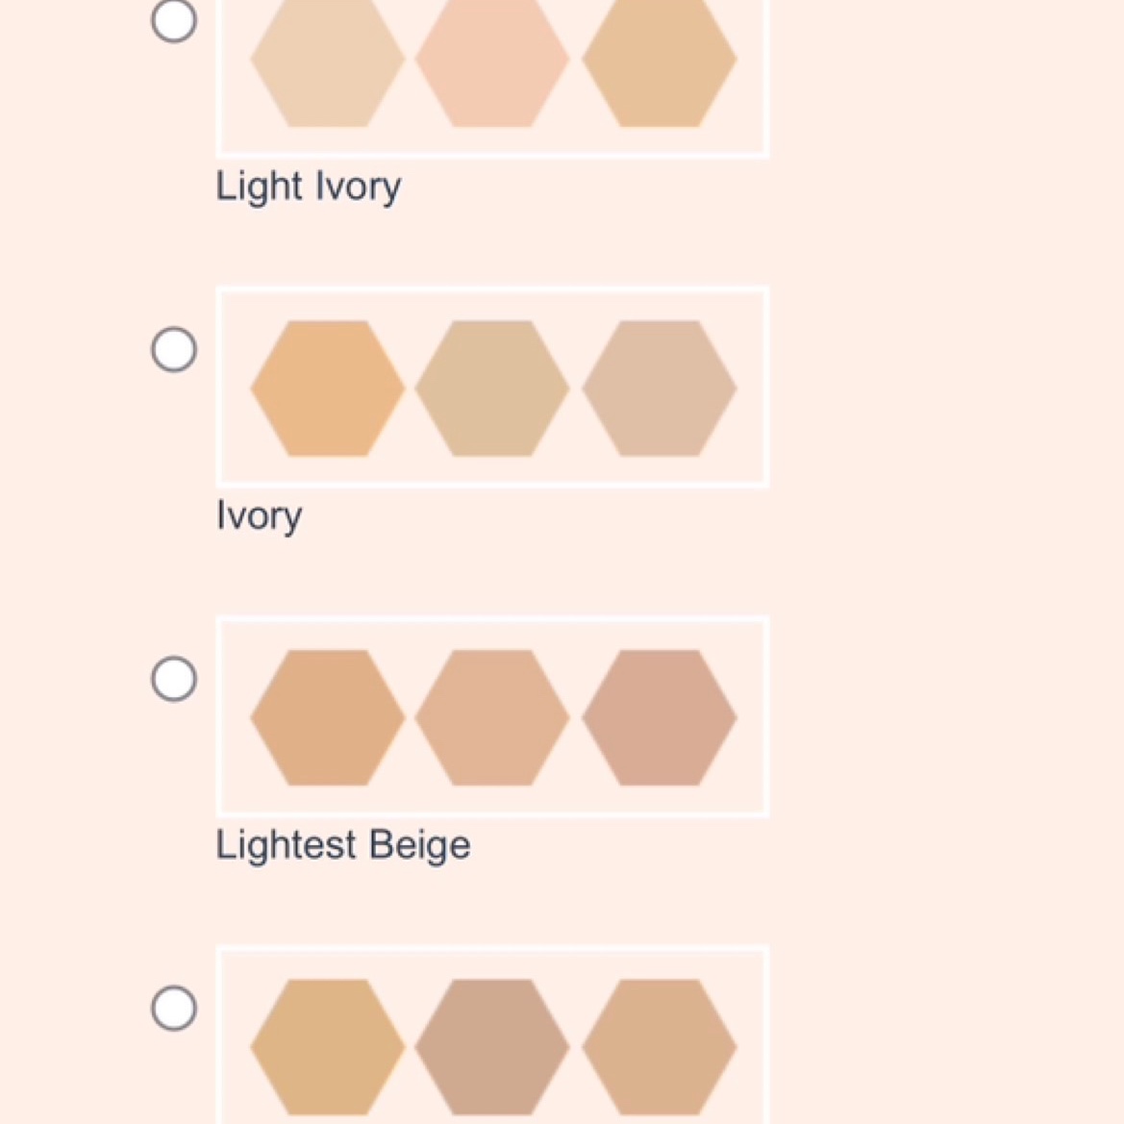Click the "Lightest Beige" label text

[x=342, y=845]
